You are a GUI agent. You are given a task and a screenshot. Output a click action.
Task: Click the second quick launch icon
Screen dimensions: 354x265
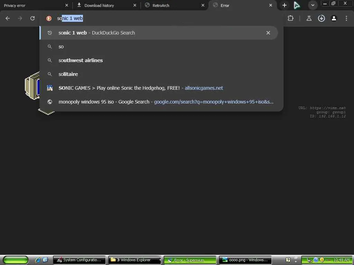coord(45,260)
